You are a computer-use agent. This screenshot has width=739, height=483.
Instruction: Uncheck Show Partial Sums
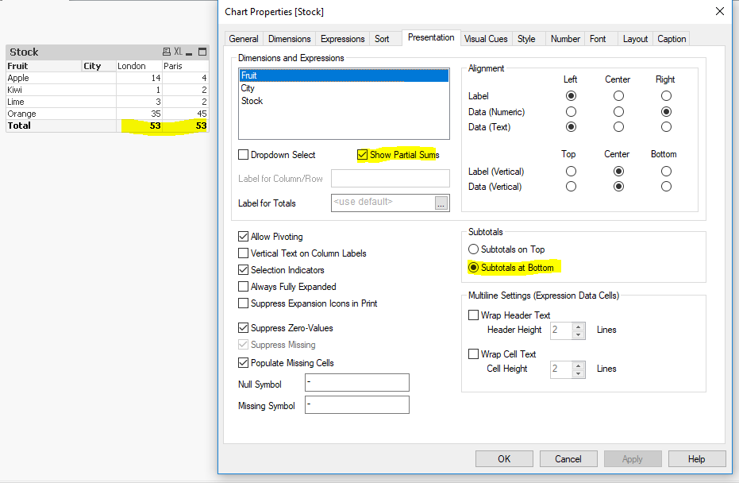363,155
